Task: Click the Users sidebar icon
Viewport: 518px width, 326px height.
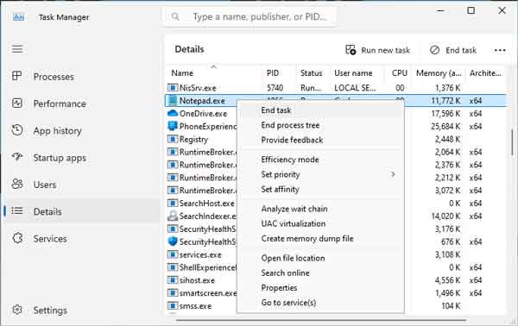Action: pos(17,184)
